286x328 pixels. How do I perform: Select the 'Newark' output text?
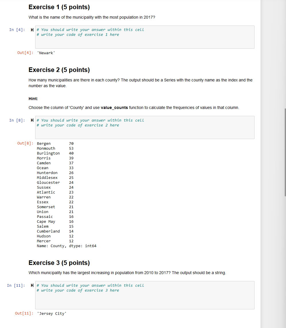tap(46, 52)
